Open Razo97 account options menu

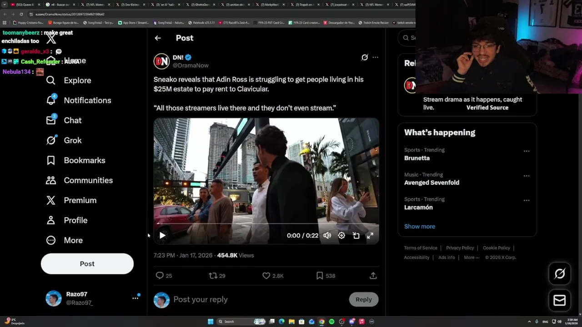tap(135, 298)
